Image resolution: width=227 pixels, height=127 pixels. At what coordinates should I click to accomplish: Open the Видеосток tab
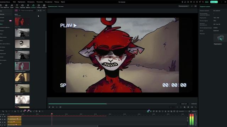point(6,6)
